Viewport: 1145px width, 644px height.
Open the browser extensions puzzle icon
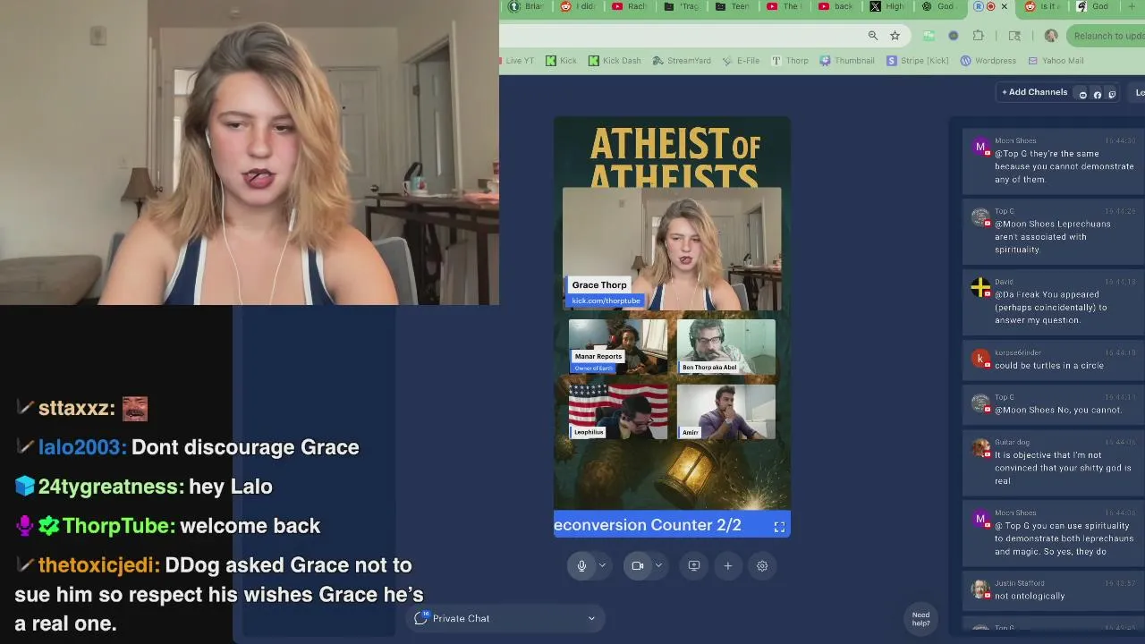(978, 36)
